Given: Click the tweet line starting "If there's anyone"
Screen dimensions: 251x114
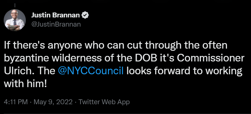Looking at the screenshot, I should [116, 46].
